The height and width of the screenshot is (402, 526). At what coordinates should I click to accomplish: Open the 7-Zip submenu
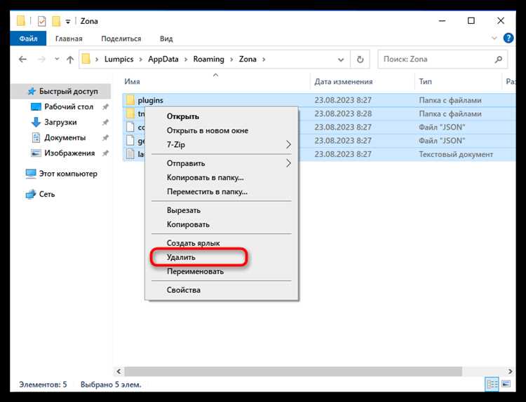[222, 144]
